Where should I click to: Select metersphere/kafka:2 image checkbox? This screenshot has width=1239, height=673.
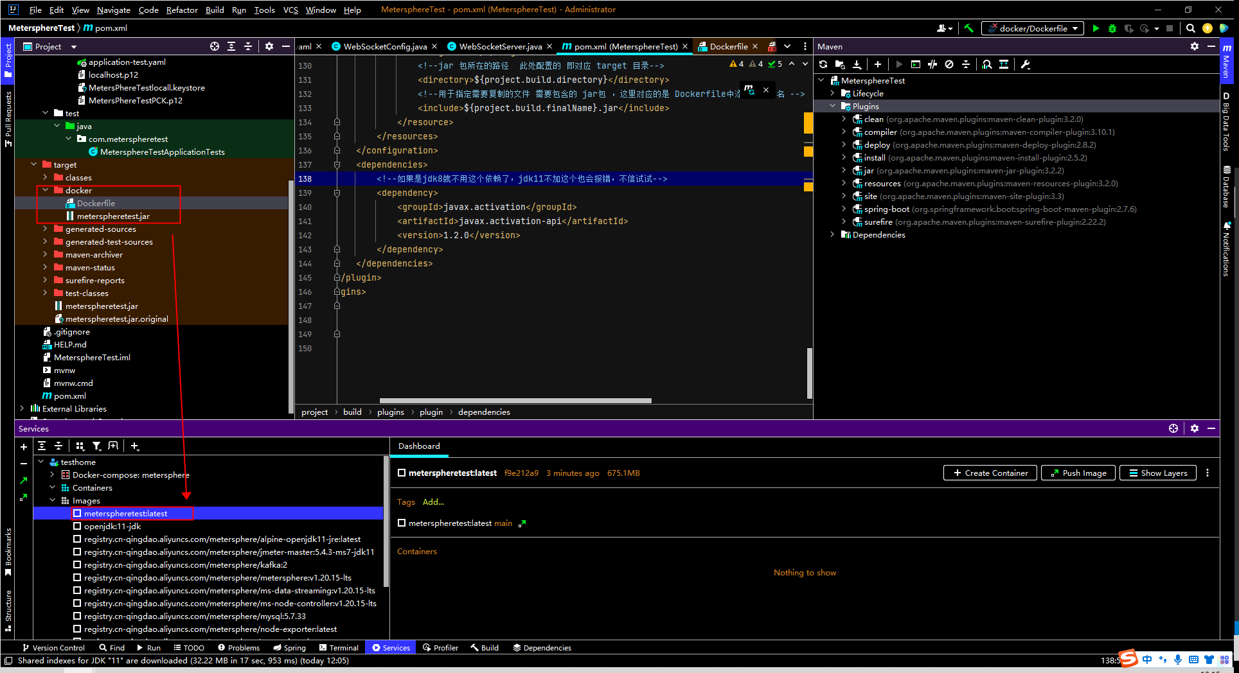click(77, 564)
